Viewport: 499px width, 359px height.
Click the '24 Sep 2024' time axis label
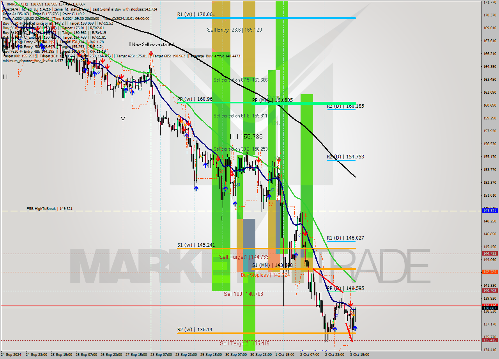tap(11, 355)
